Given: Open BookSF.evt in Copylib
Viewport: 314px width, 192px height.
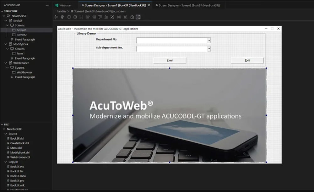Looking at the screenshot, I should pos(17,166).
